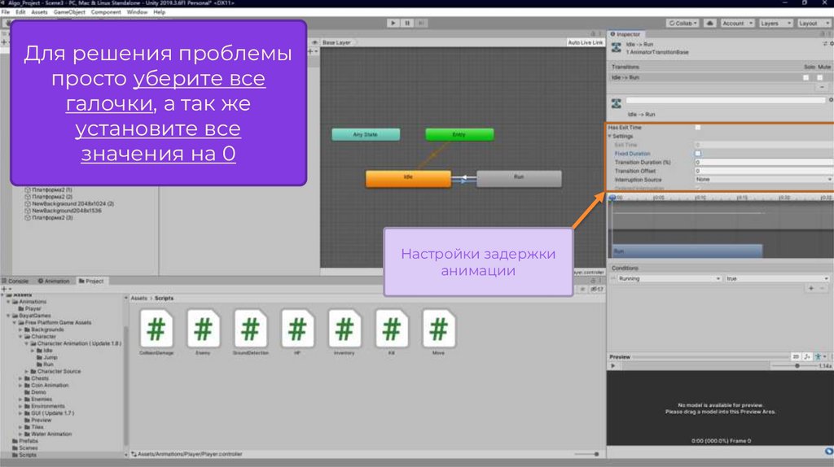Open the Kill script

(392, 331)
